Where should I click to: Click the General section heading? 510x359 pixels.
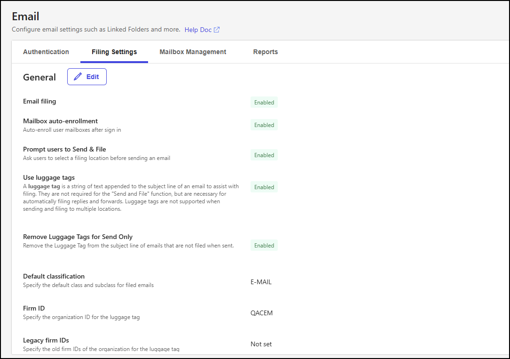(39, 77)
